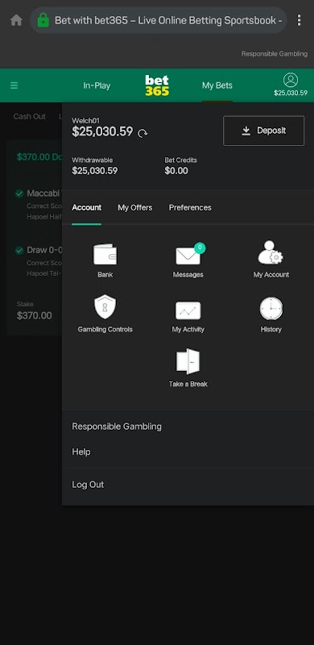Open the Bank wallet icon
Image resolution: width=314 pixels, height=645 pixels.
(x=105, y=254)
